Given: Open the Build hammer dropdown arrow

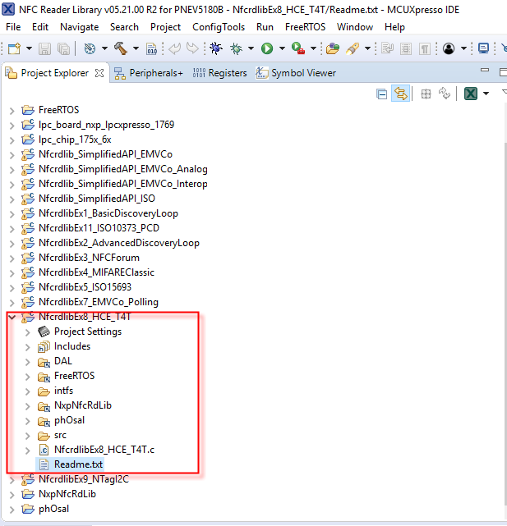Looking at the screenshot, I should 136,49.
